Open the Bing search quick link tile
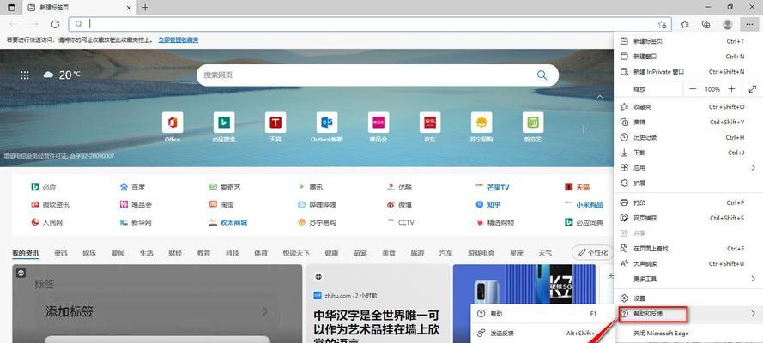This screenshot has width=763, height=343. click(x=224, y=128)
